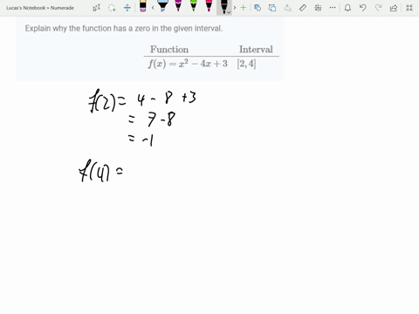419x314 pixels.
Task: Choose the insert space tool
Action: point(127,8)
